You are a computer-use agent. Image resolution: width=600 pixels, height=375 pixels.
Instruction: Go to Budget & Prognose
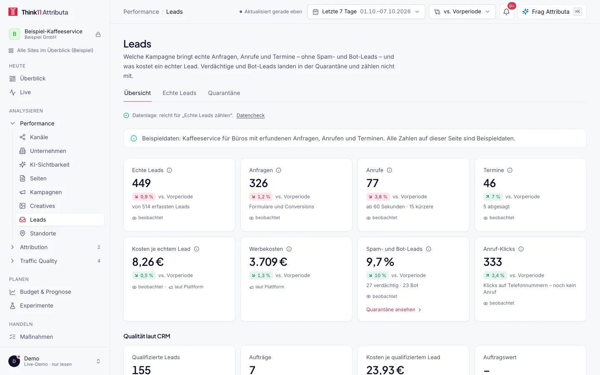point(55,292)
